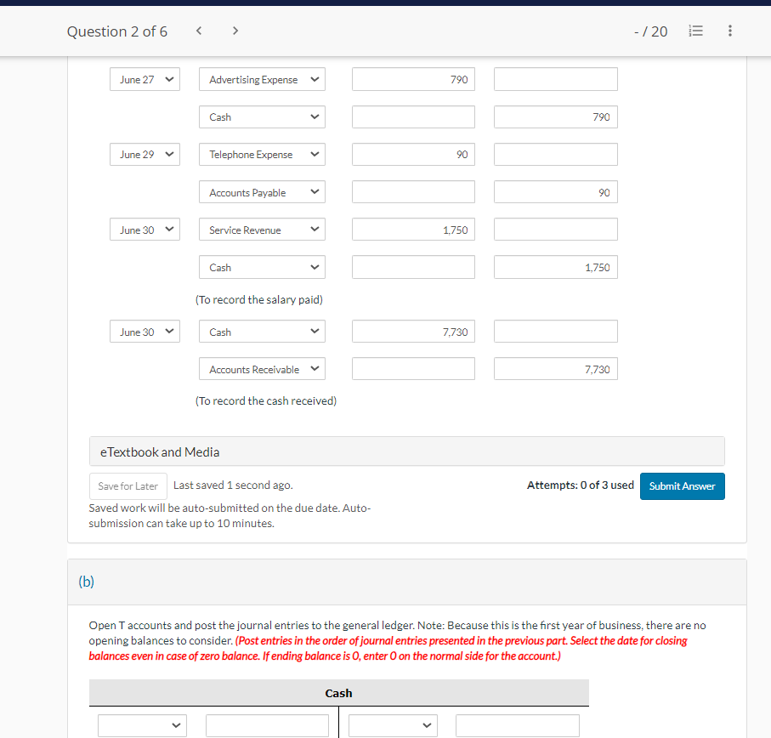
Task: Select the 790 debit amount field
Action: coord(413,78)
